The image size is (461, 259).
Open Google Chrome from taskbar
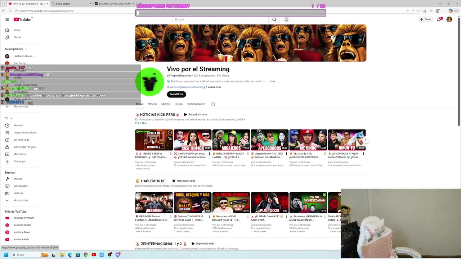(x=86, y=255)
